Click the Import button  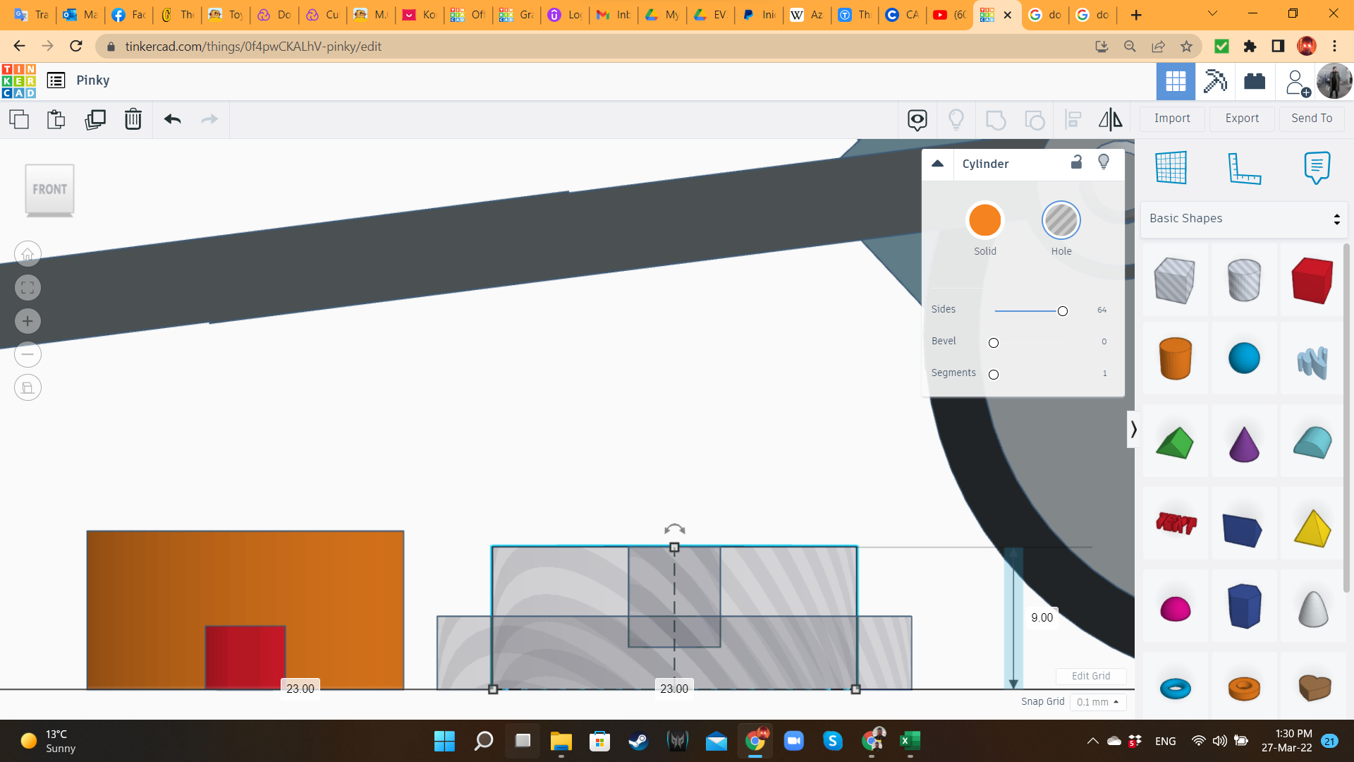point(1172,119)
